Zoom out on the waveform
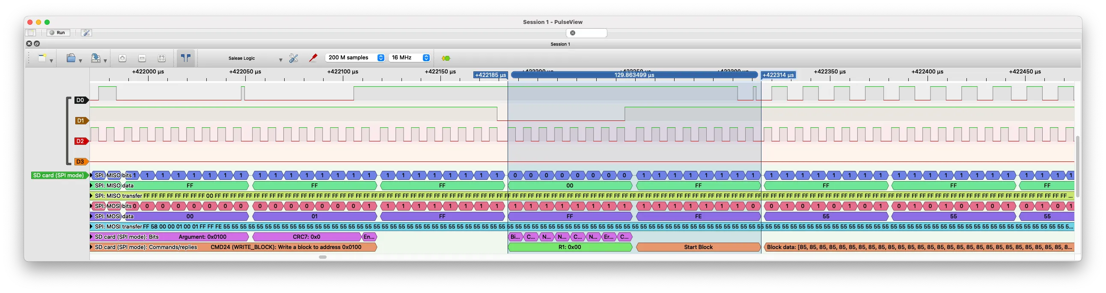The image size is (1106, 293). coord(142,58)
